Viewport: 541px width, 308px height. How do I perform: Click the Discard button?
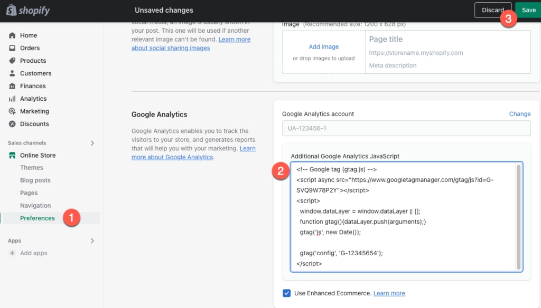[x=493, y=10]
